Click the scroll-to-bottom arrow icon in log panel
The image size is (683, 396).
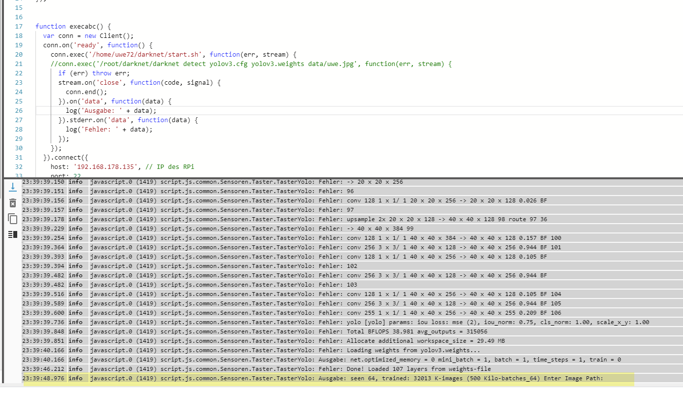[x=13, y=187]
